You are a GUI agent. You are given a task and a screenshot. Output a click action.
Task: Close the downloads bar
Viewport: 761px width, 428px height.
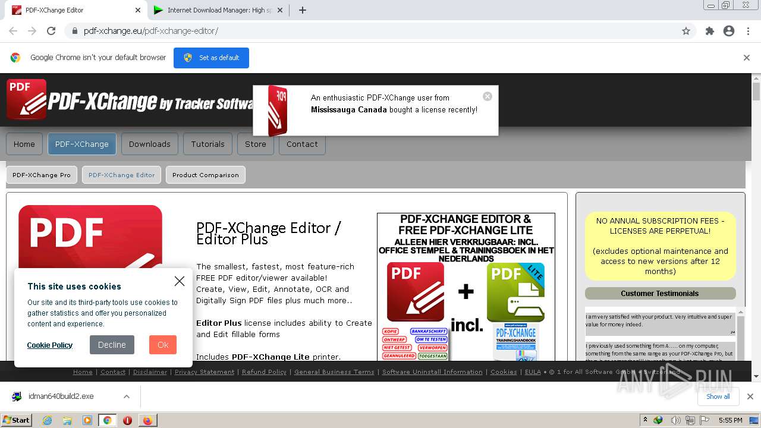tap(750, 396)
